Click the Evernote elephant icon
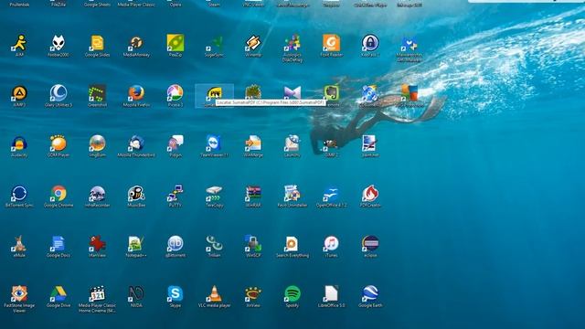 pyautogui.click(x=331, y=93)
